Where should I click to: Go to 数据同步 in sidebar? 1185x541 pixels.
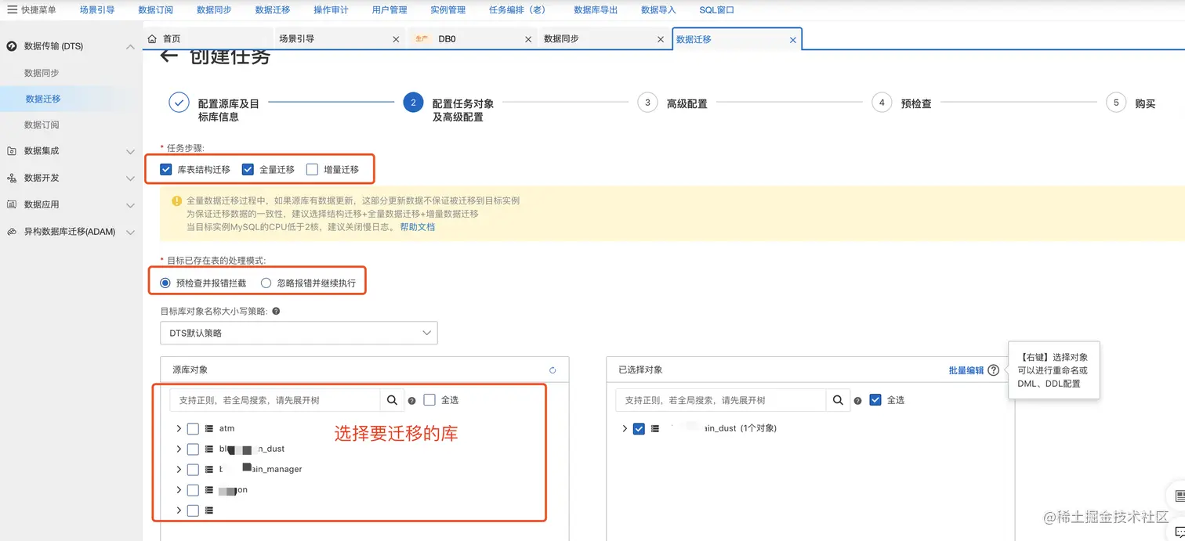(42, 73)
